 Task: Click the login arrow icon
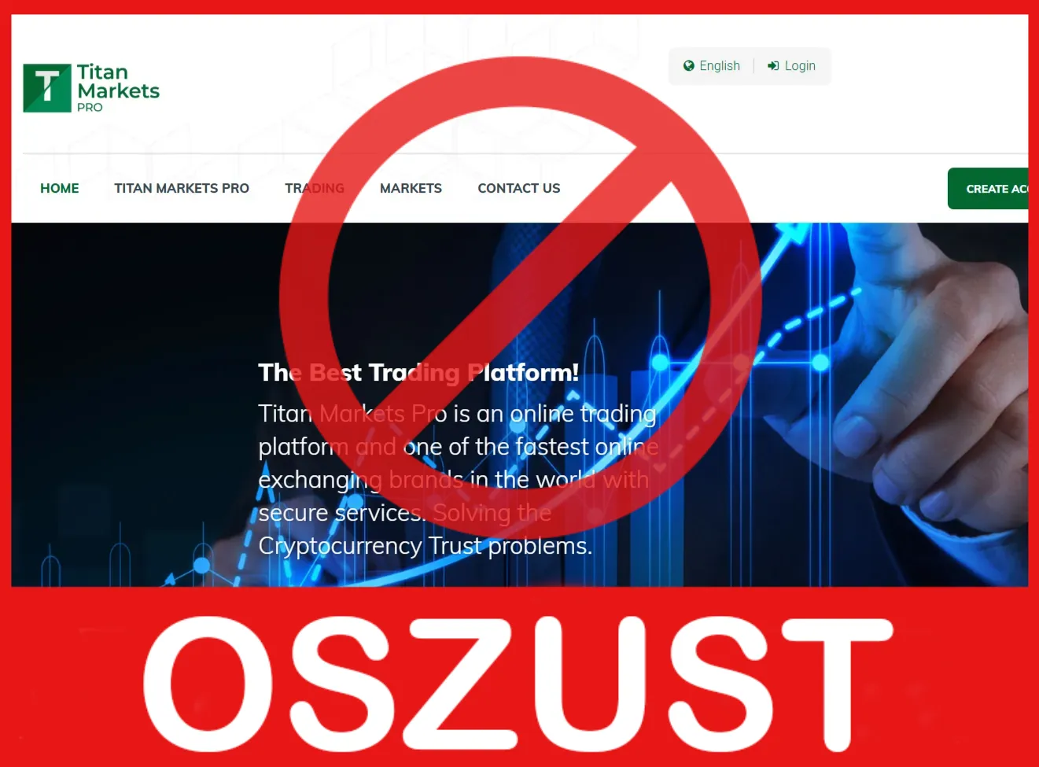[773, 66]
